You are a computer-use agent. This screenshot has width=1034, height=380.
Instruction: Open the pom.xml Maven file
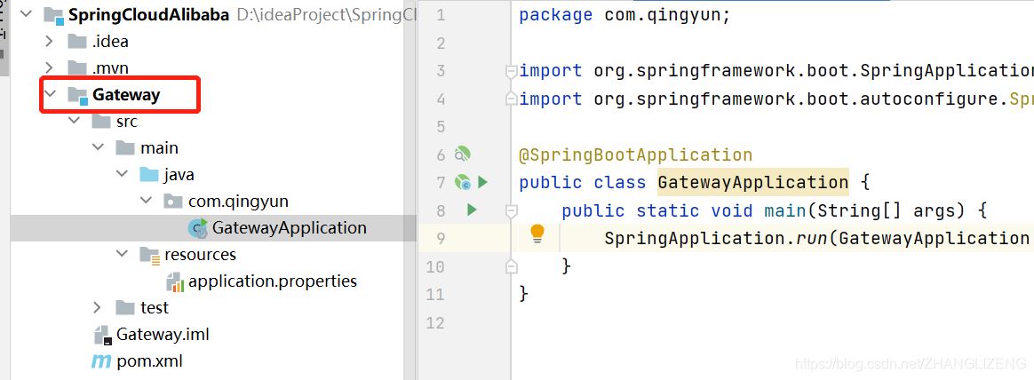[149, 361]
